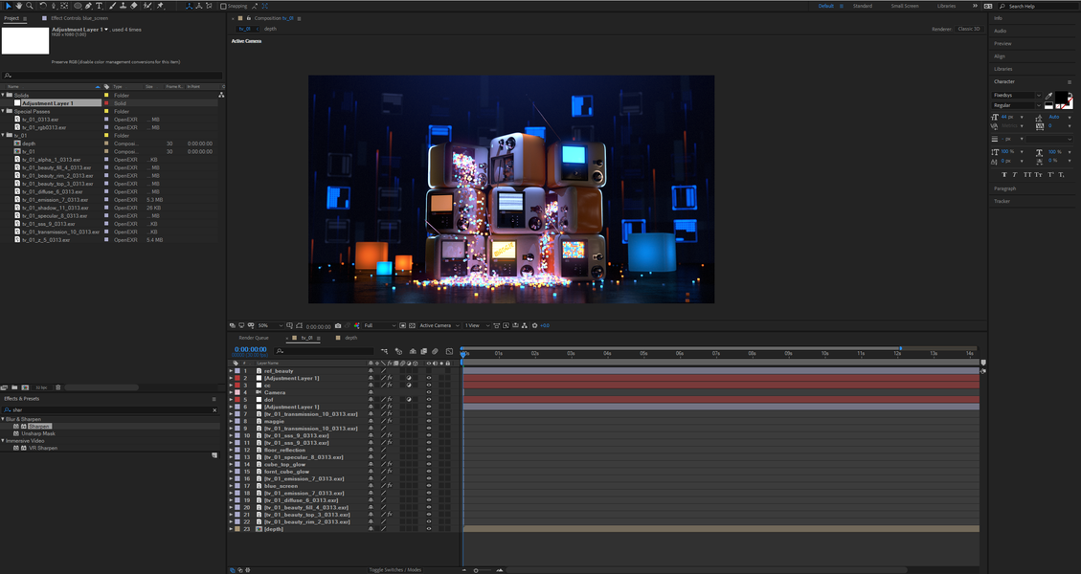1081x574 pixels.
Task: Open the Active Camera view dropdown
Action: tap(439, 326)
